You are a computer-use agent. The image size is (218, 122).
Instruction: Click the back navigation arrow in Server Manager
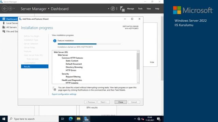(4, 8)
